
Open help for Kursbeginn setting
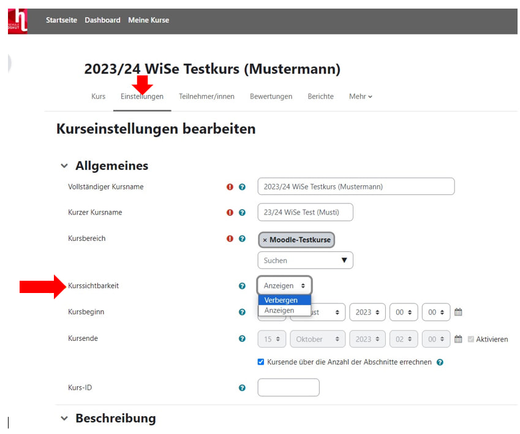click(x=242, y=312)
